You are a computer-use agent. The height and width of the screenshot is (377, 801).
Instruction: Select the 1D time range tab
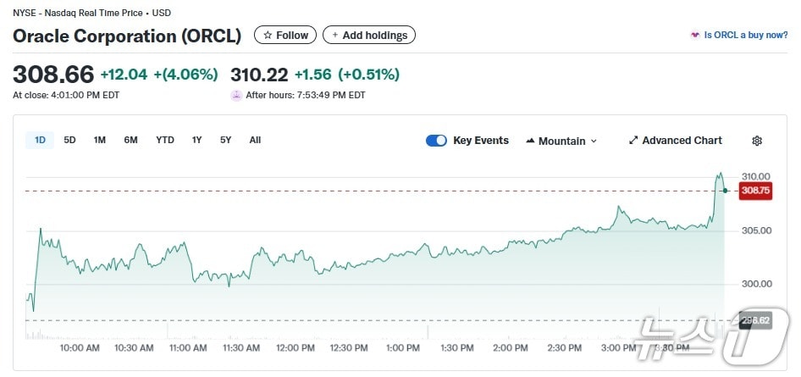(x=40, y=140)
